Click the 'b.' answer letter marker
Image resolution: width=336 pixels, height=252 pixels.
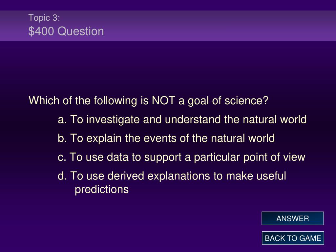[x=62, y=138]
